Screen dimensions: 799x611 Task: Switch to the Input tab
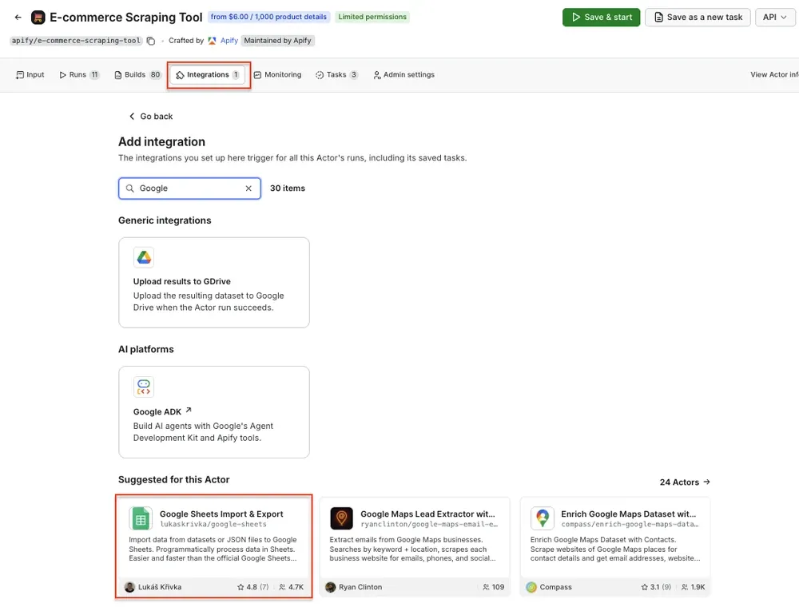click(x=30, y=75)
